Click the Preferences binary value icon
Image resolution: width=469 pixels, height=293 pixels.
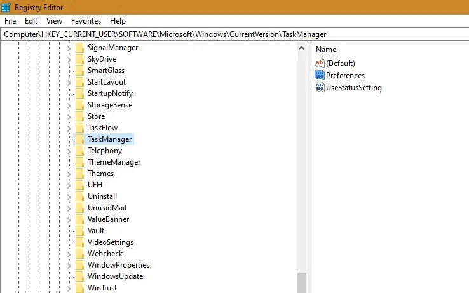(x=320, y=75)
